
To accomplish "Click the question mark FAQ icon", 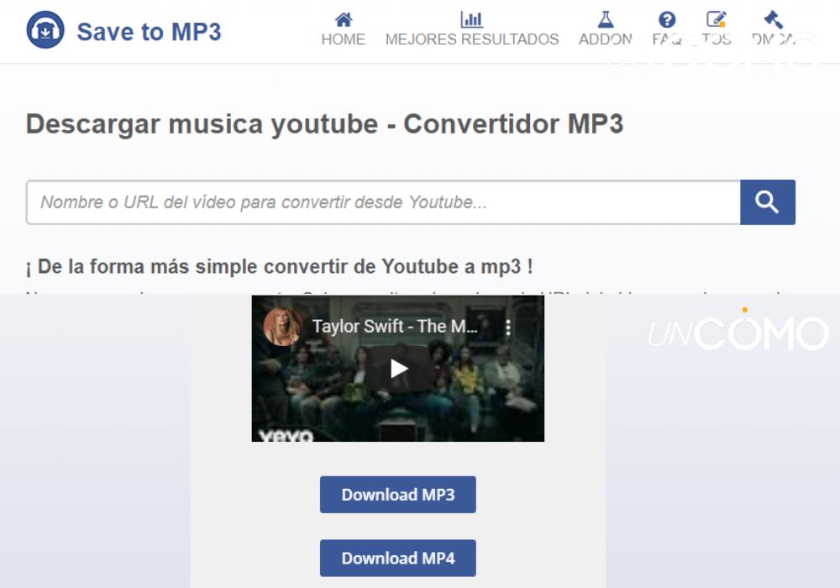I will pyautogui.click(x=667, y=19).
